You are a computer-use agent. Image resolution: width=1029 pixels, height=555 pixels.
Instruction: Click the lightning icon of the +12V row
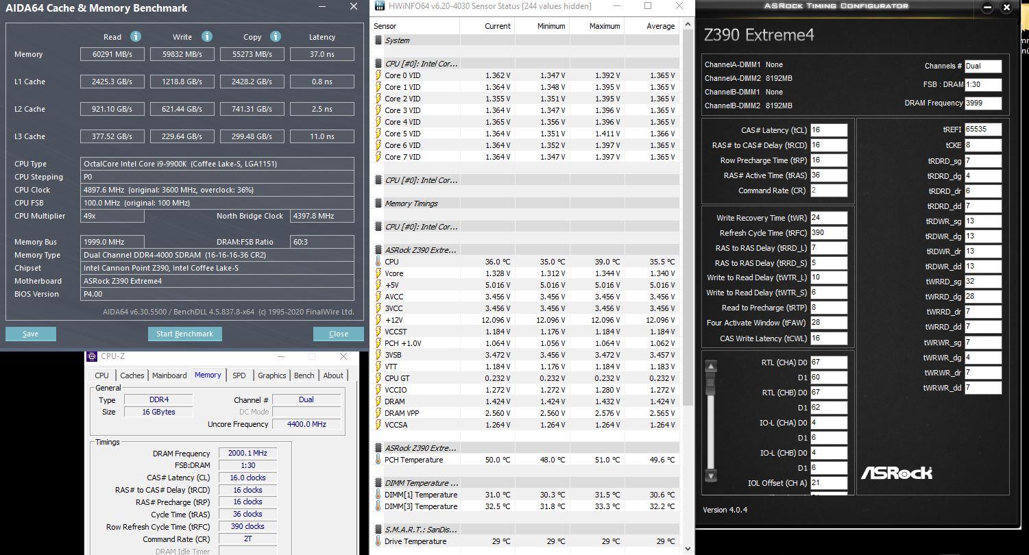click(x=378, y=320)
